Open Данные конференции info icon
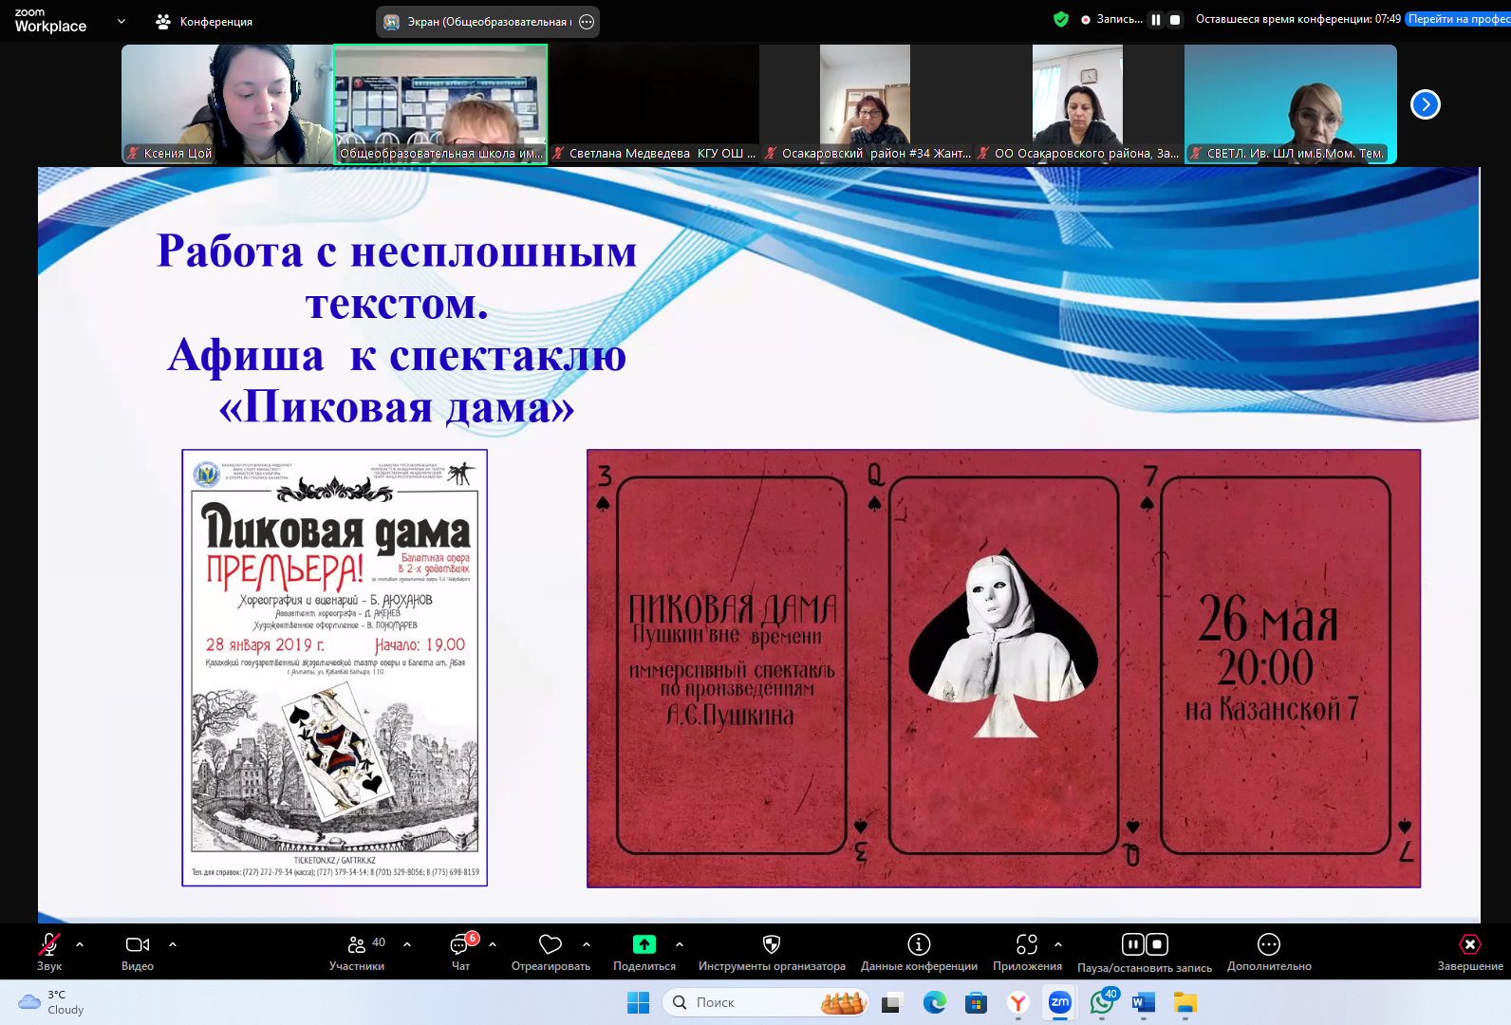Image resolution: width=1511 pixels, height=1025 pixels. pos(919,945)
